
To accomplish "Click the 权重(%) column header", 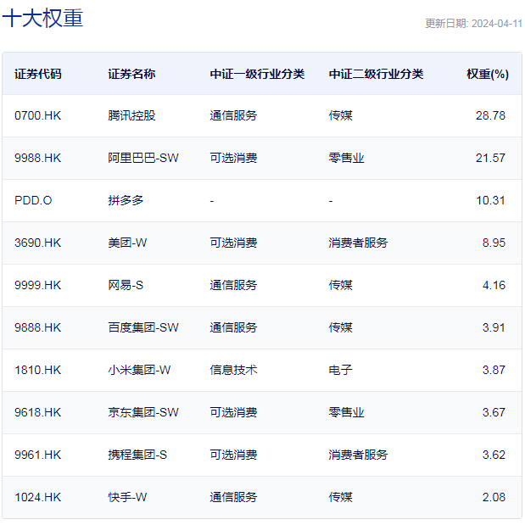I will [x=488, y=74].
